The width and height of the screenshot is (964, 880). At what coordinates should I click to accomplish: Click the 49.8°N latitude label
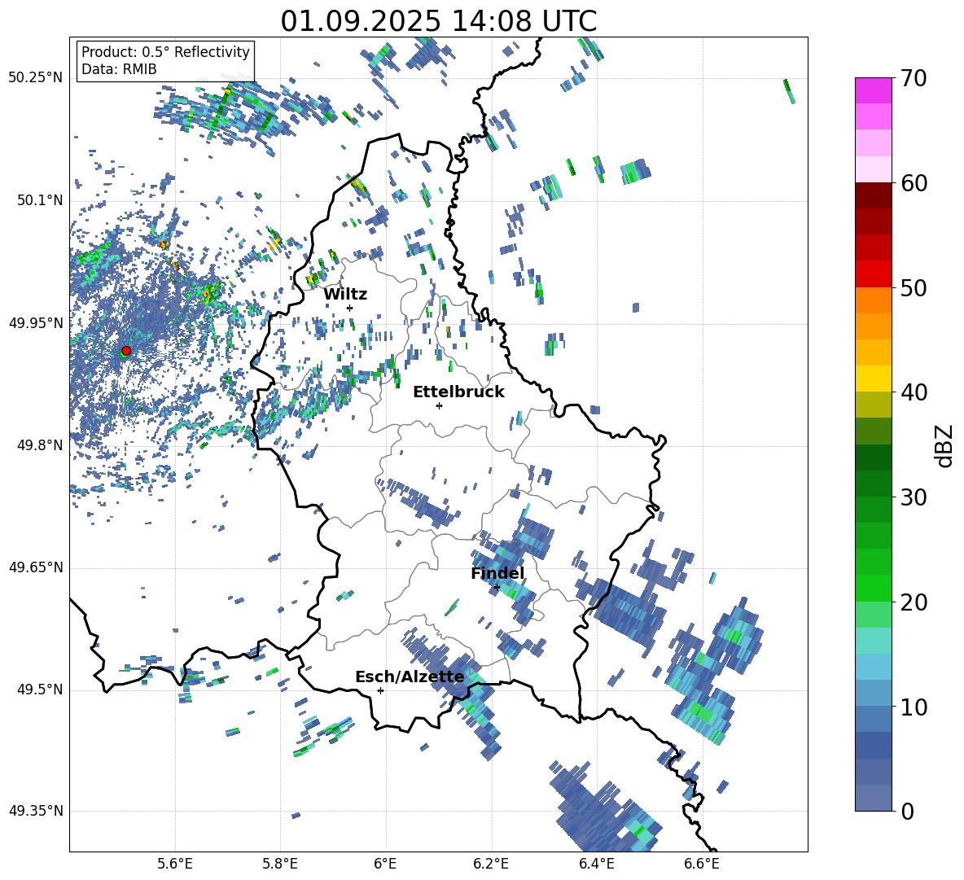[39, 445]
